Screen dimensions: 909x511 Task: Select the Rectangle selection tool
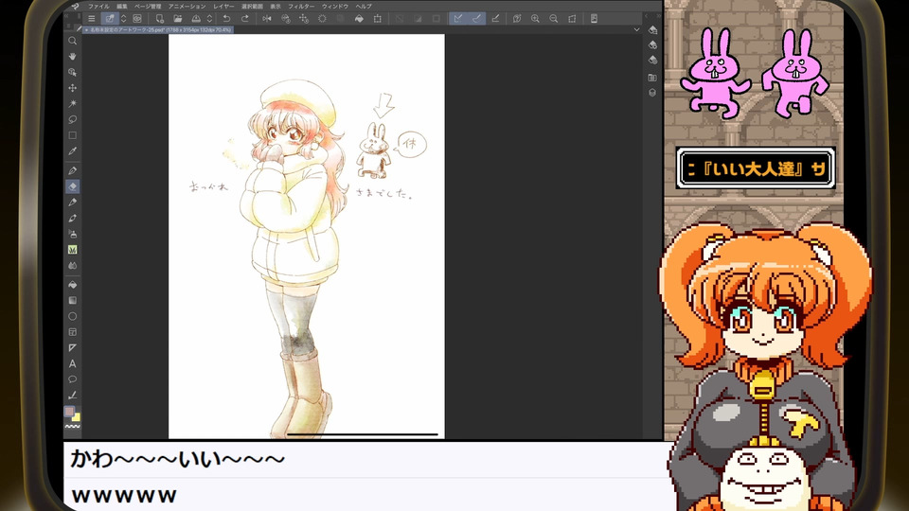[73, 135]
